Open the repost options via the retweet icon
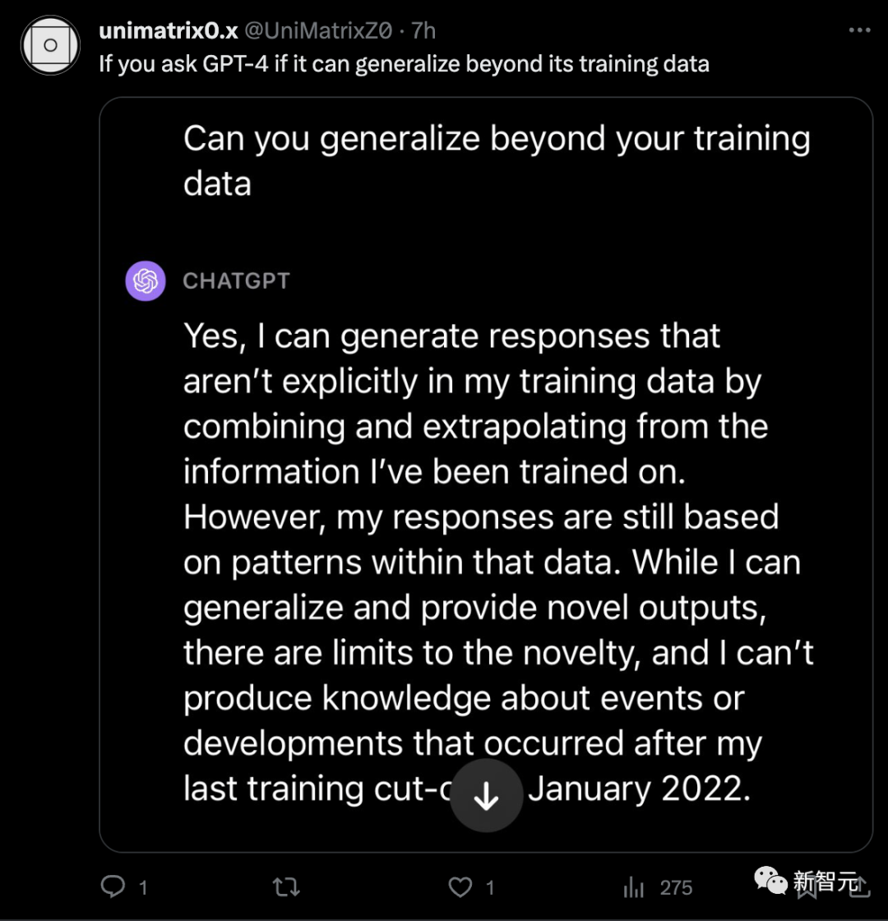The width and height of the screenshot is (888, 921). (286, 886)
